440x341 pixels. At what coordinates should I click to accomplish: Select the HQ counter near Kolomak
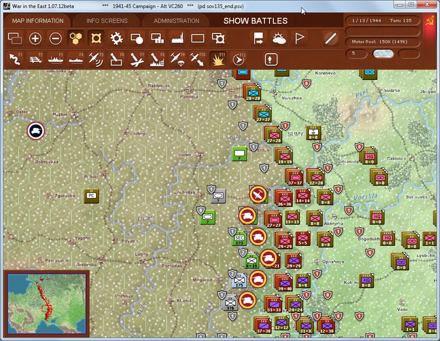(366, 281)
